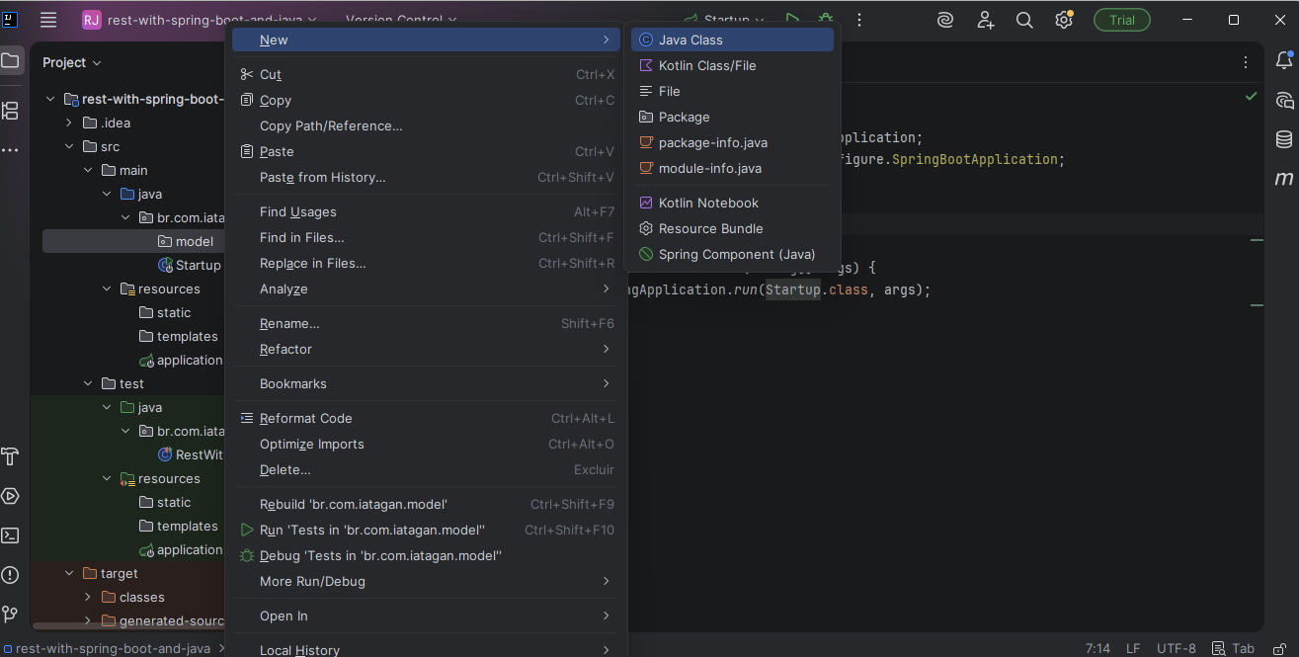Open the Structure tool window icon
1299x657 pixels.
point(10,111)
